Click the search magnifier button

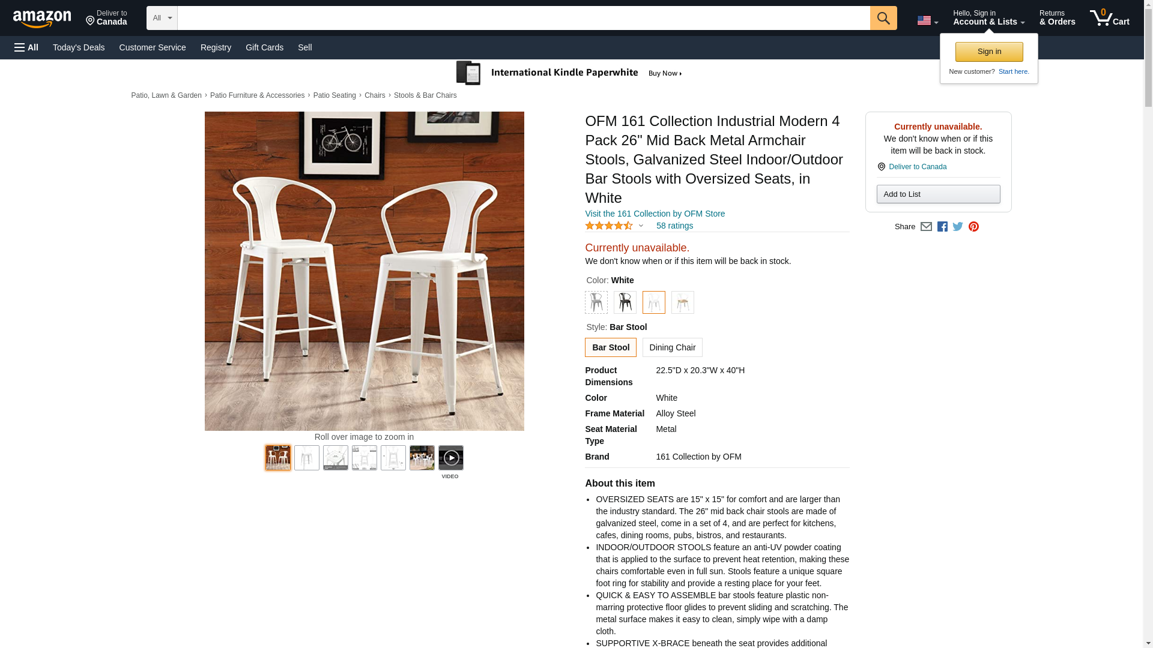click(883, 18)
